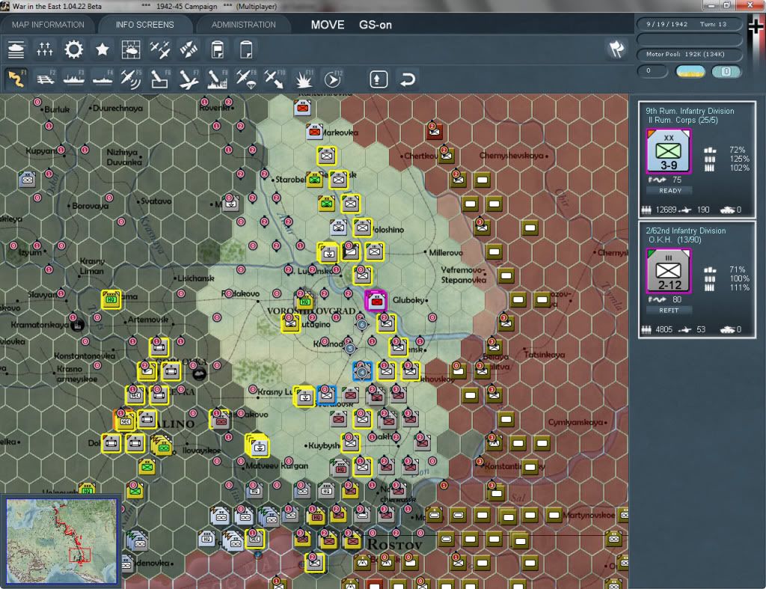Open the blank logistics report clipboard icon

tap(246, 49)
